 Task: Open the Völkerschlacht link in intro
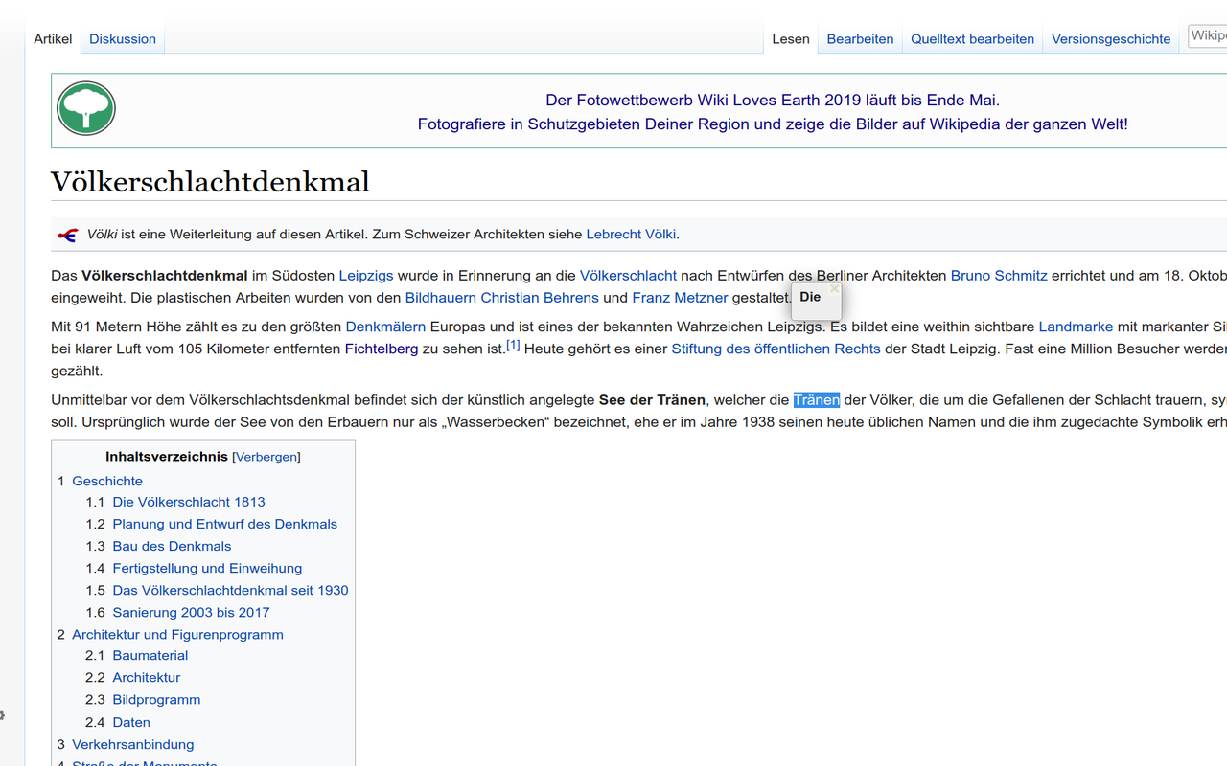[x=628, y=275]
